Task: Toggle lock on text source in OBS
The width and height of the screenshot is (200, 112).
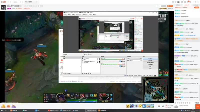Action: pos(99,58)
